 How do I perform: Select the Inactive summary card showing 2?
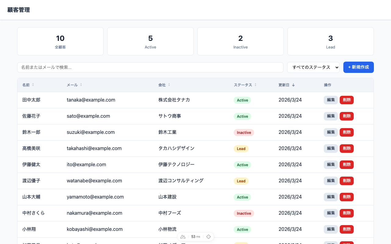coord(240,41)
